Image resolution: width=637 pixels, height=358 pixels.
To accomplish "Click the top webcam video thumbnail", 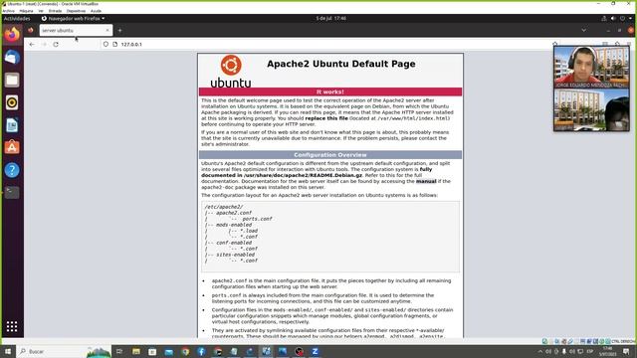I will coord(591,68).
